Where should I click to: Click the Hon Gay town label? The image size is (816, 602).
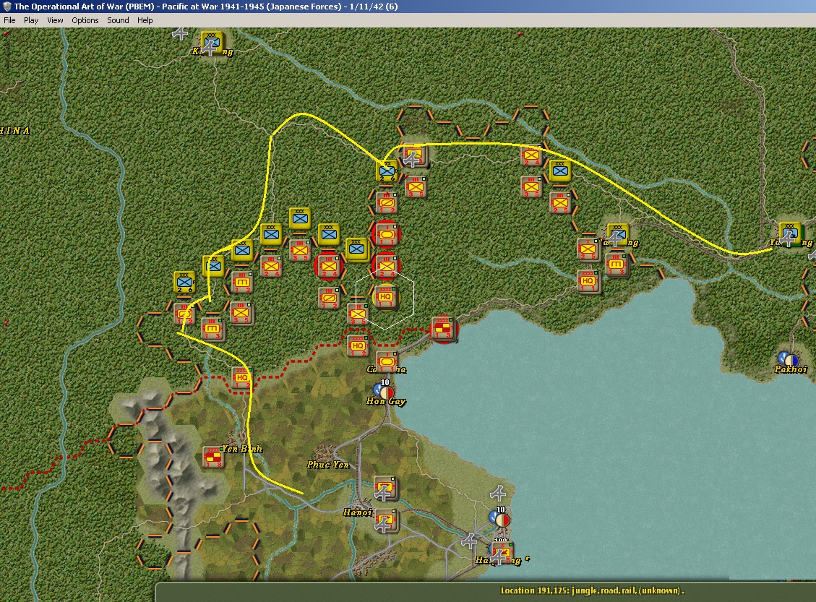[x=386, y=401]
